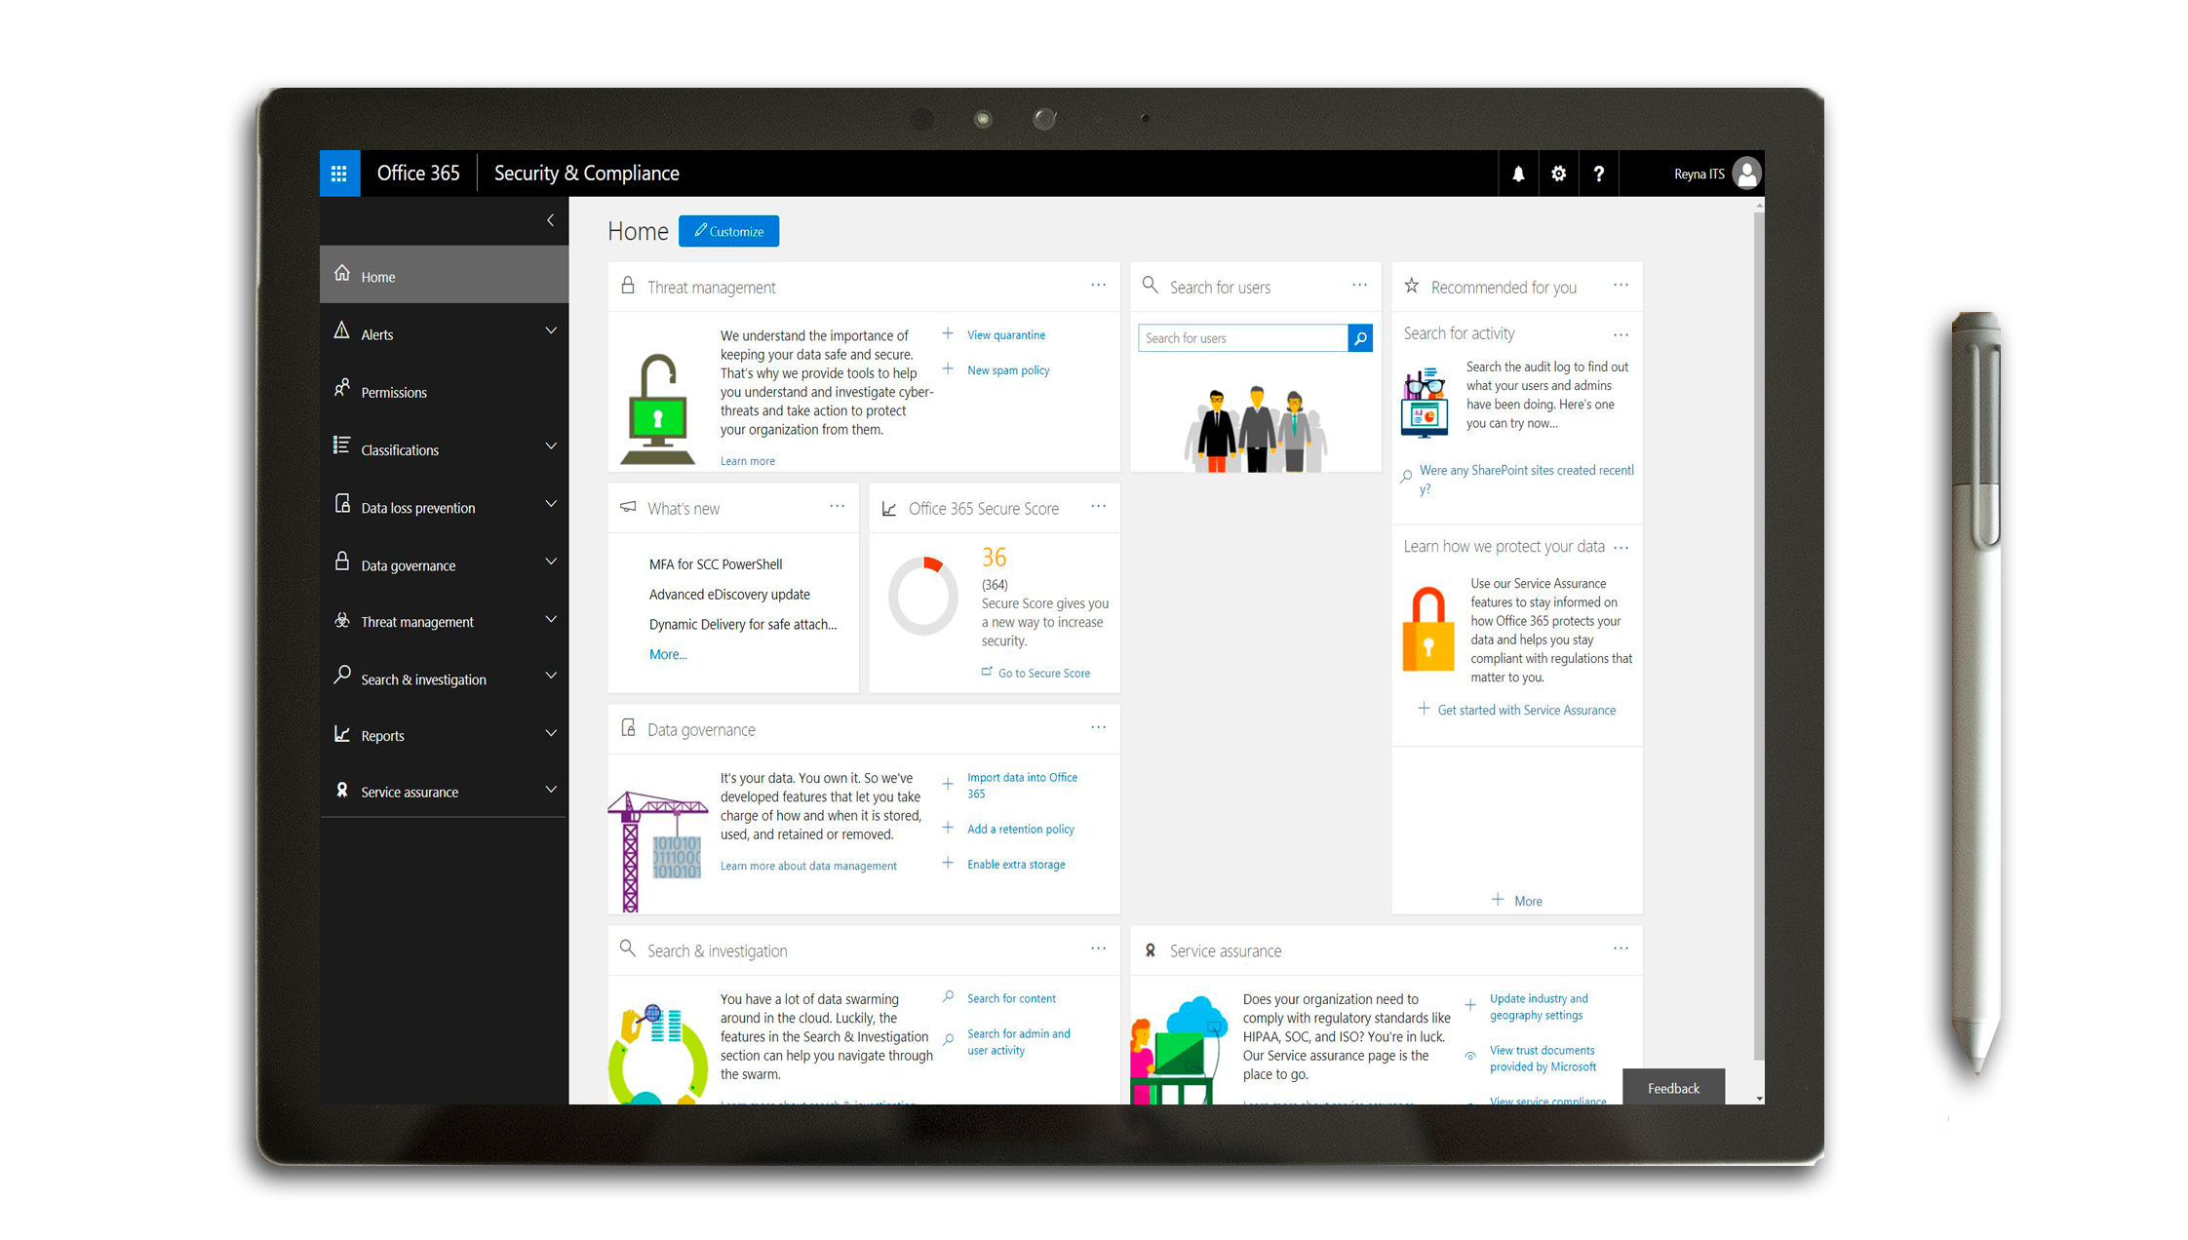Viewport: 2188px width, 1240px height.
Task: Open SharePoint sites created recently query
Action: click(x=1526, y=479)
